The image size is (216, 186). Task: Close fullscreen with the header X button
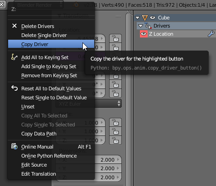click(2, 5)
